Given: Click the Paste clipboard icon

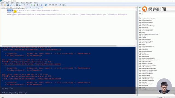Looking at the screenshot, I should point(17,5).
